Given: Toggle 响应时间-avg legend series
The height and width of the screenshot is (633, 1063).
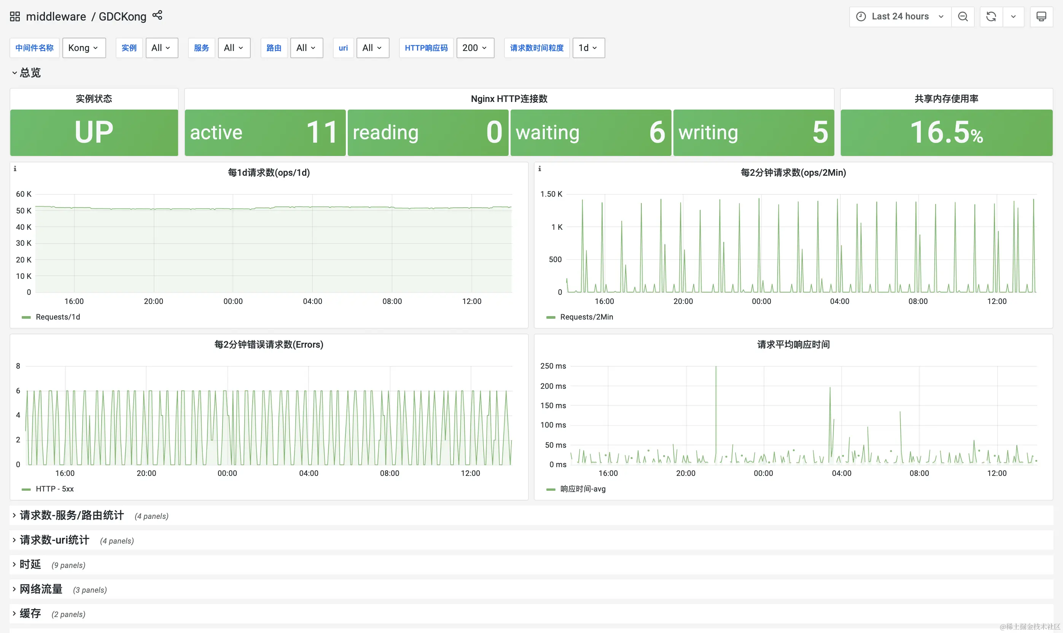Looking at the screenshot, I should 583,489.
